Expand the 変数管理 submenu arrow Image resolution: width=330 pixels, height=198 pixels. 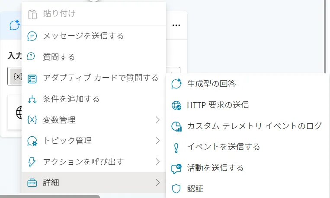click(x=157, y=120)
